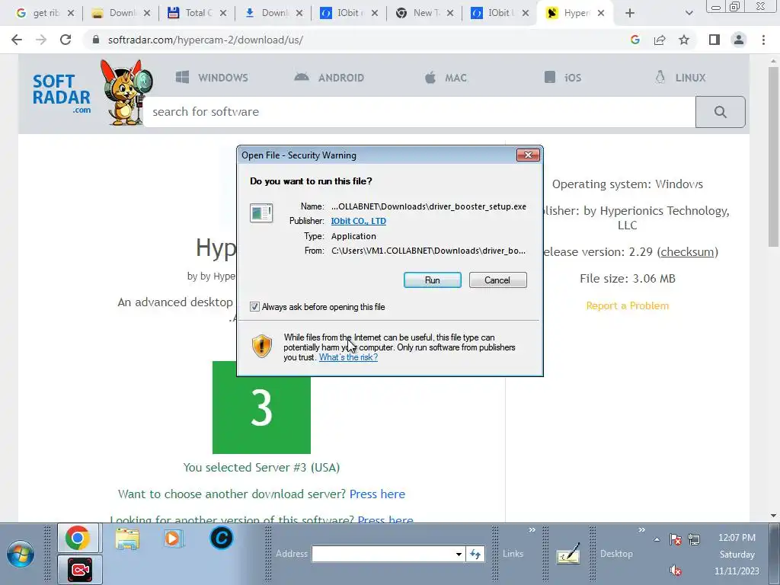This screenshot has height=585, width=780.
Task: Reload the page with the refresh icon
Action: tap(66, 40)
